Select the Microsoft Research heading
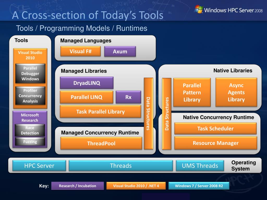This screenshot has height=200, width=267. pyautogui.click(x=30, y=117)
